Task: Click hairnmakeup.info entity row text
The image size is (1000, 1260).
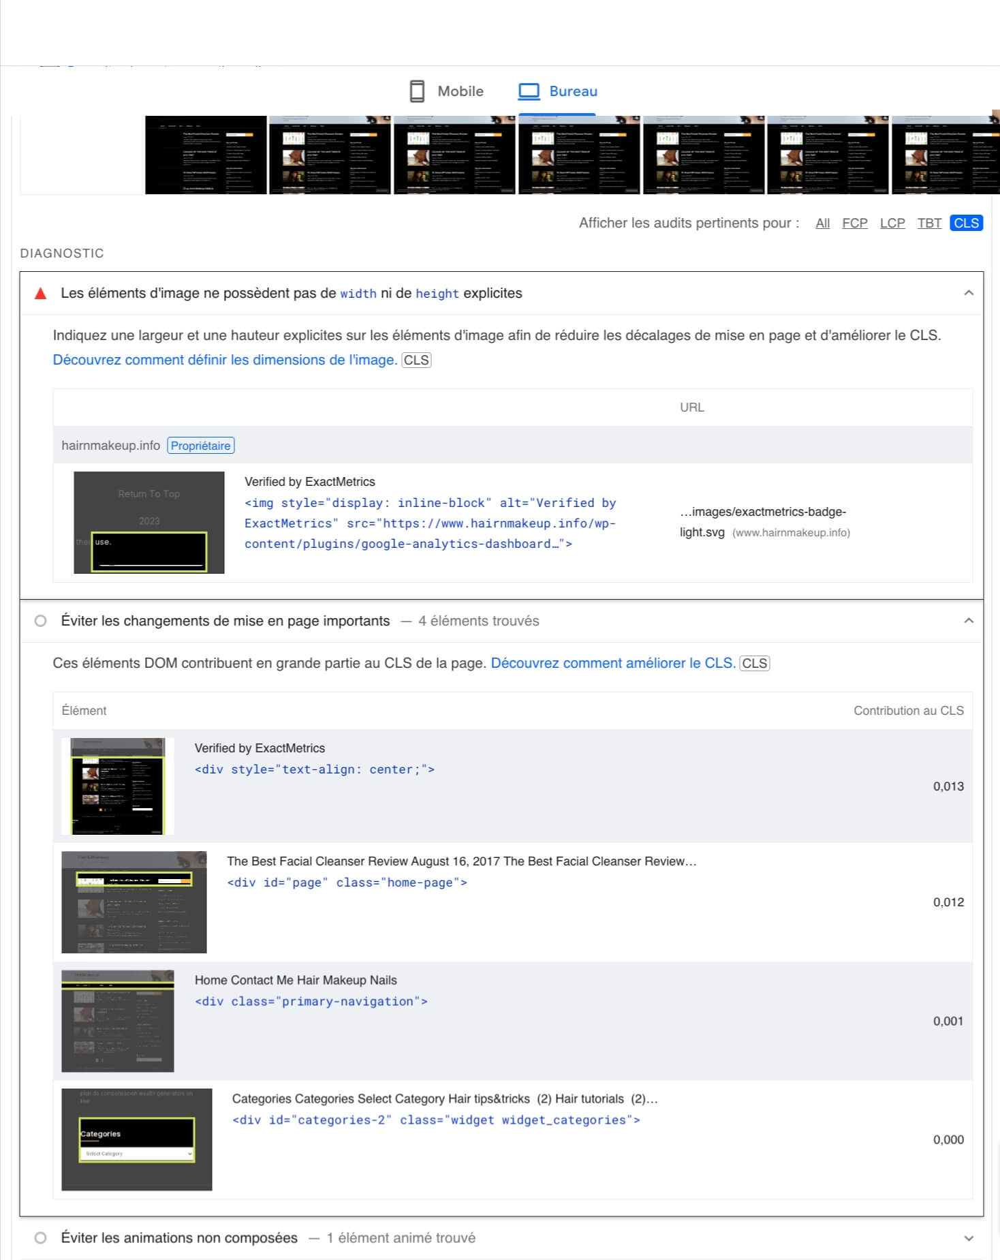Action: click(x=110, y=446)
